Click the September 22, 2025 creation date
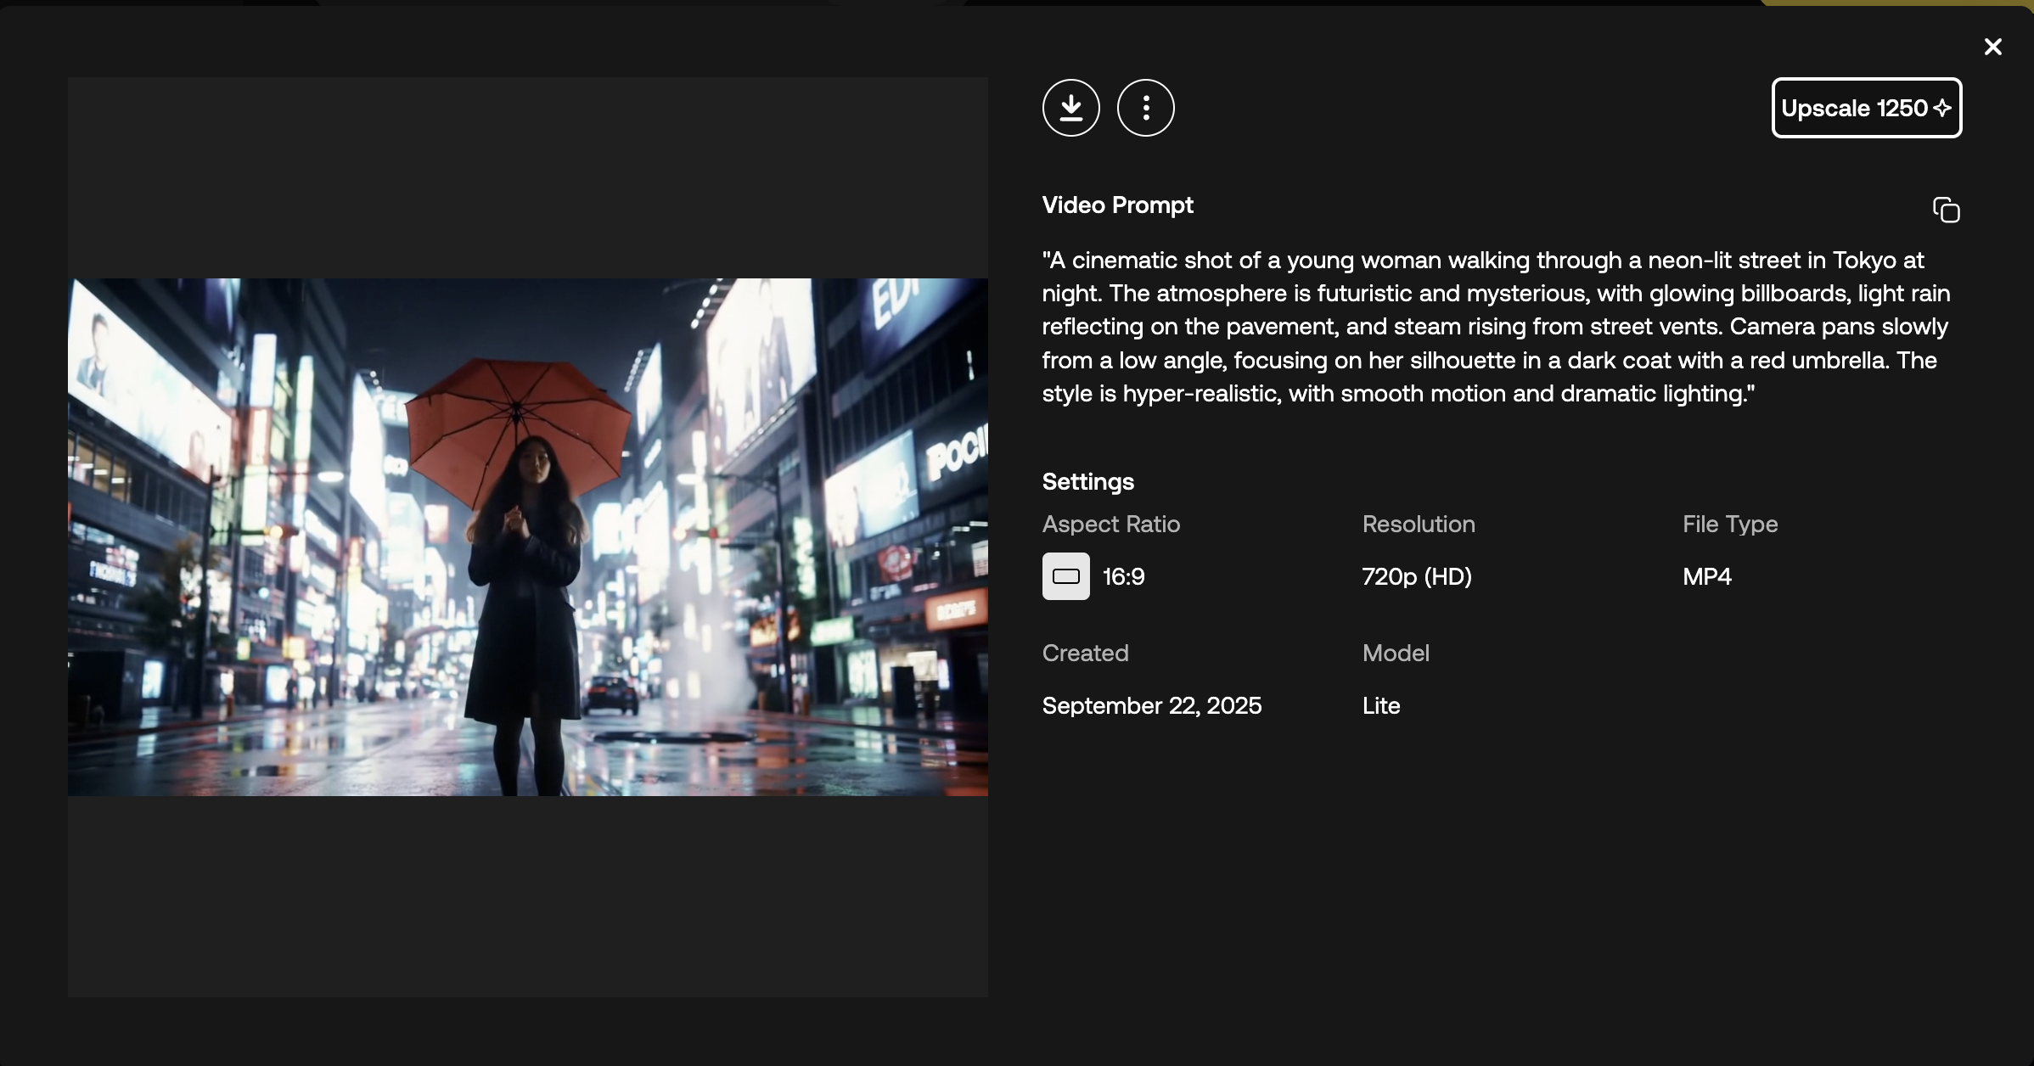This screenshot has height=1066, width=2034. [x=1152, y=705]
